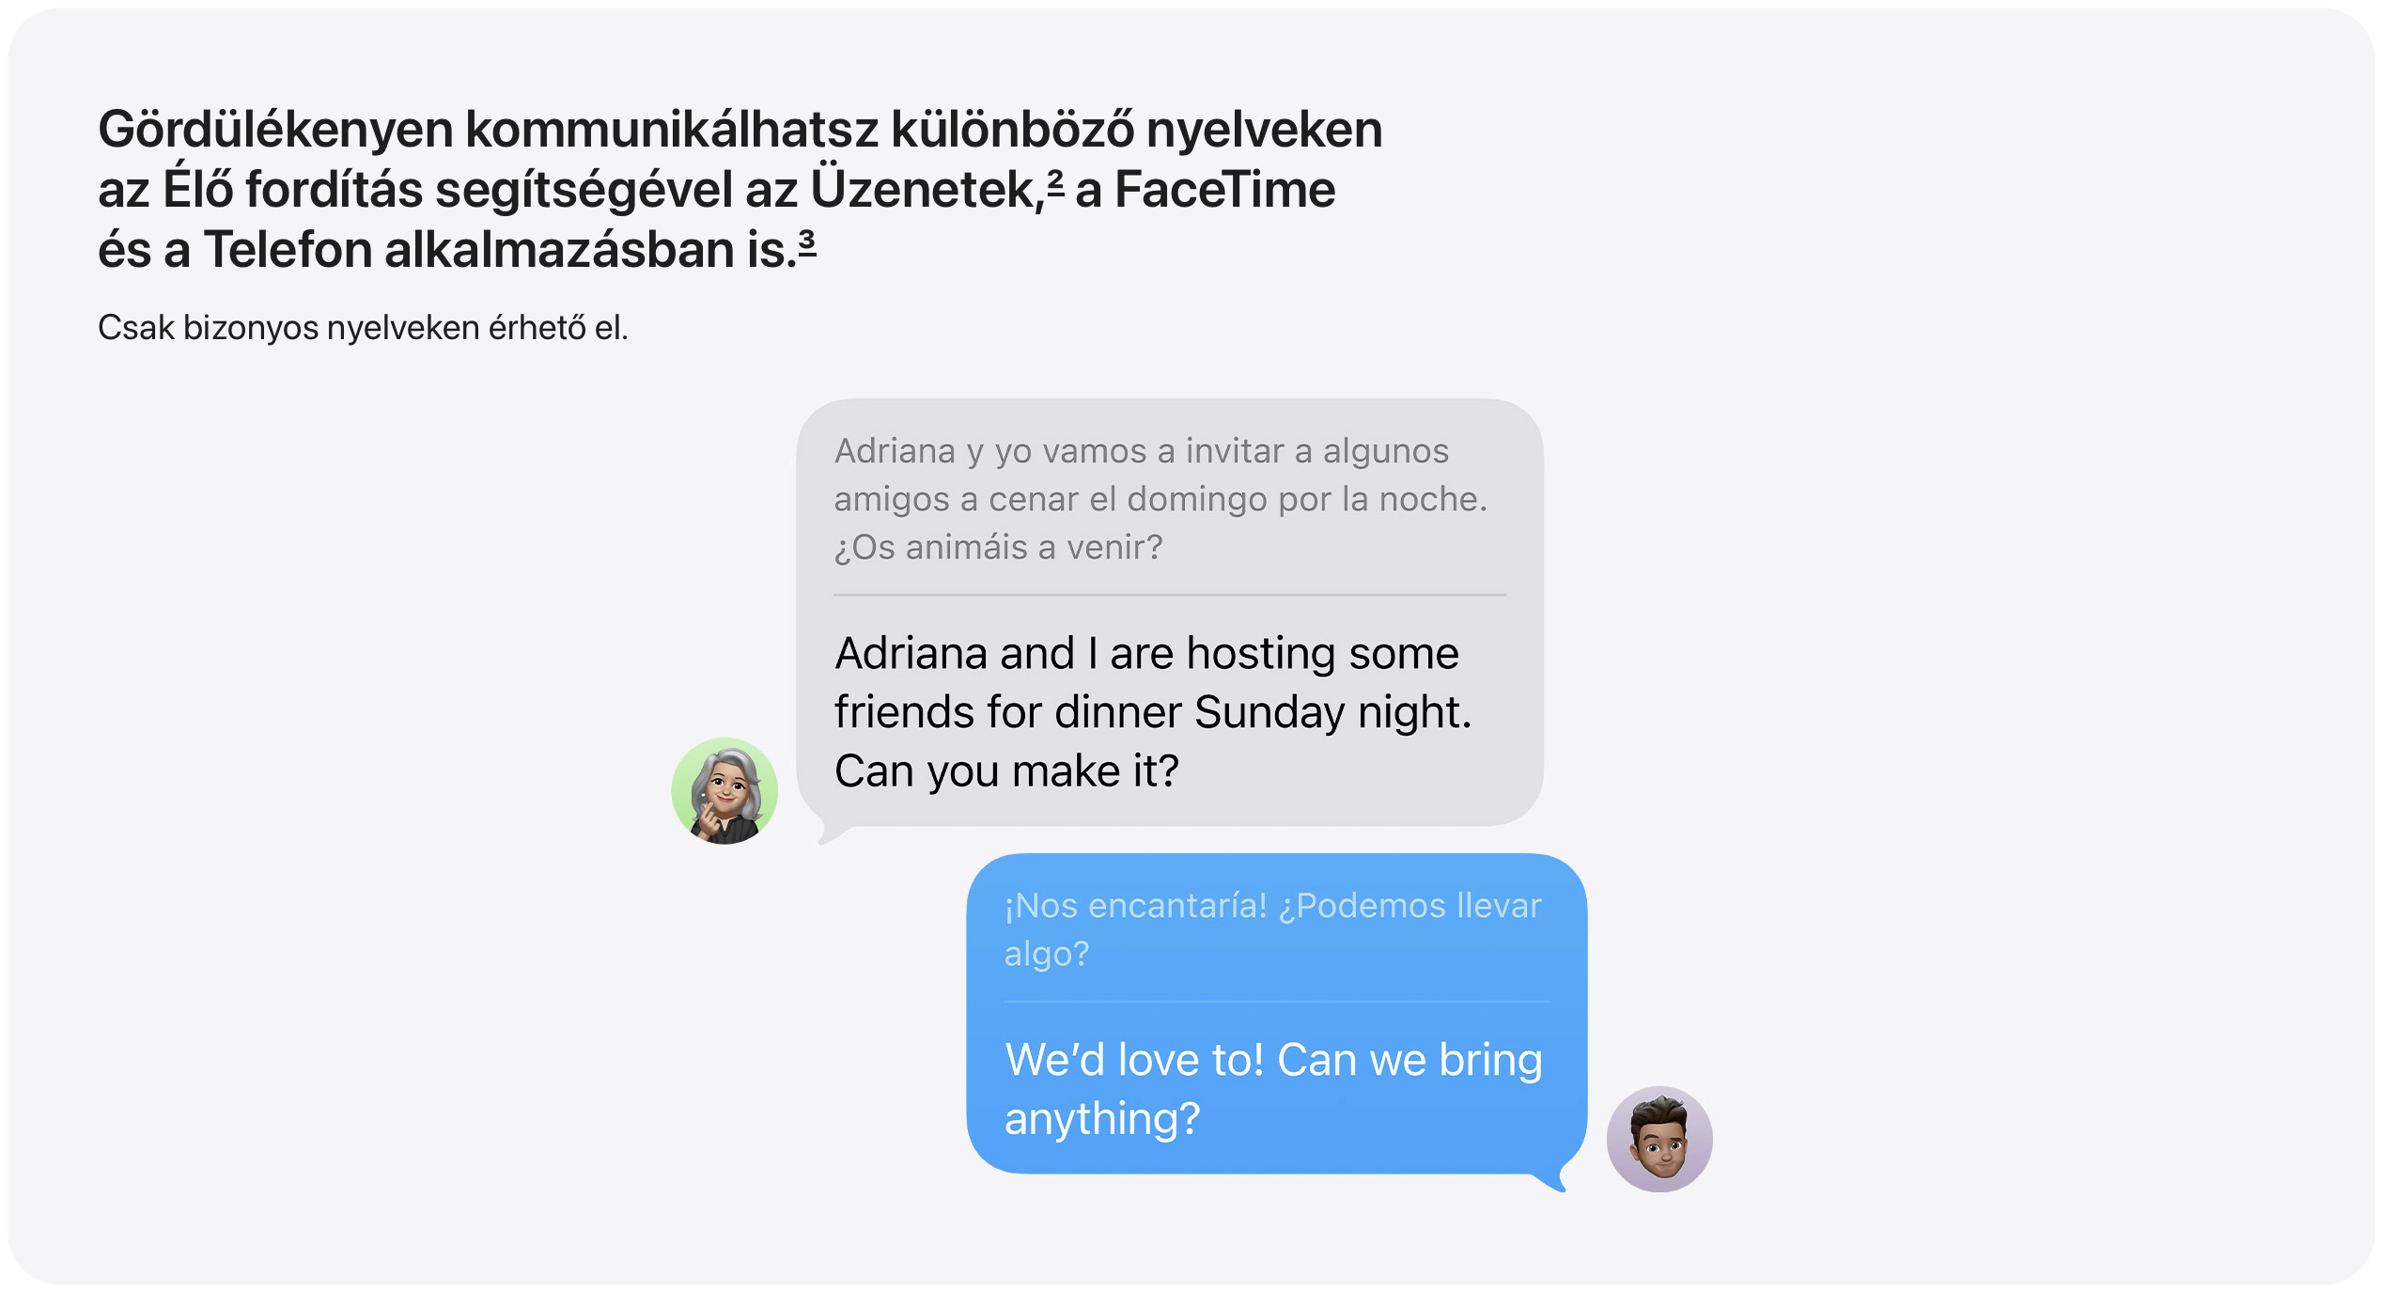The image size is (2383, 1291).
Task: Click the "Csak bizonyos nyelveken érhető el." note
Action: click(x=363, y=328)
